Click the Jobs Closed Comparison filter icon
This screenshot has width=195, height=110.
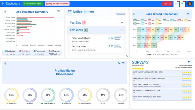190,14
